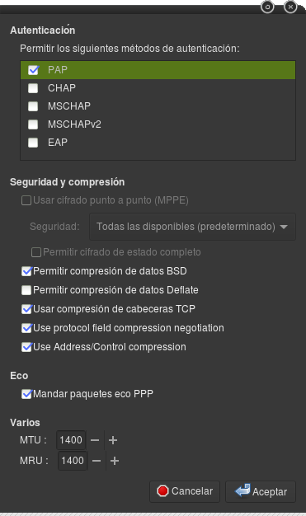Screen dimensions: 306x516
Task: Enable Permitir compresión de datos Deflate
Action: [x=26, y=290]
